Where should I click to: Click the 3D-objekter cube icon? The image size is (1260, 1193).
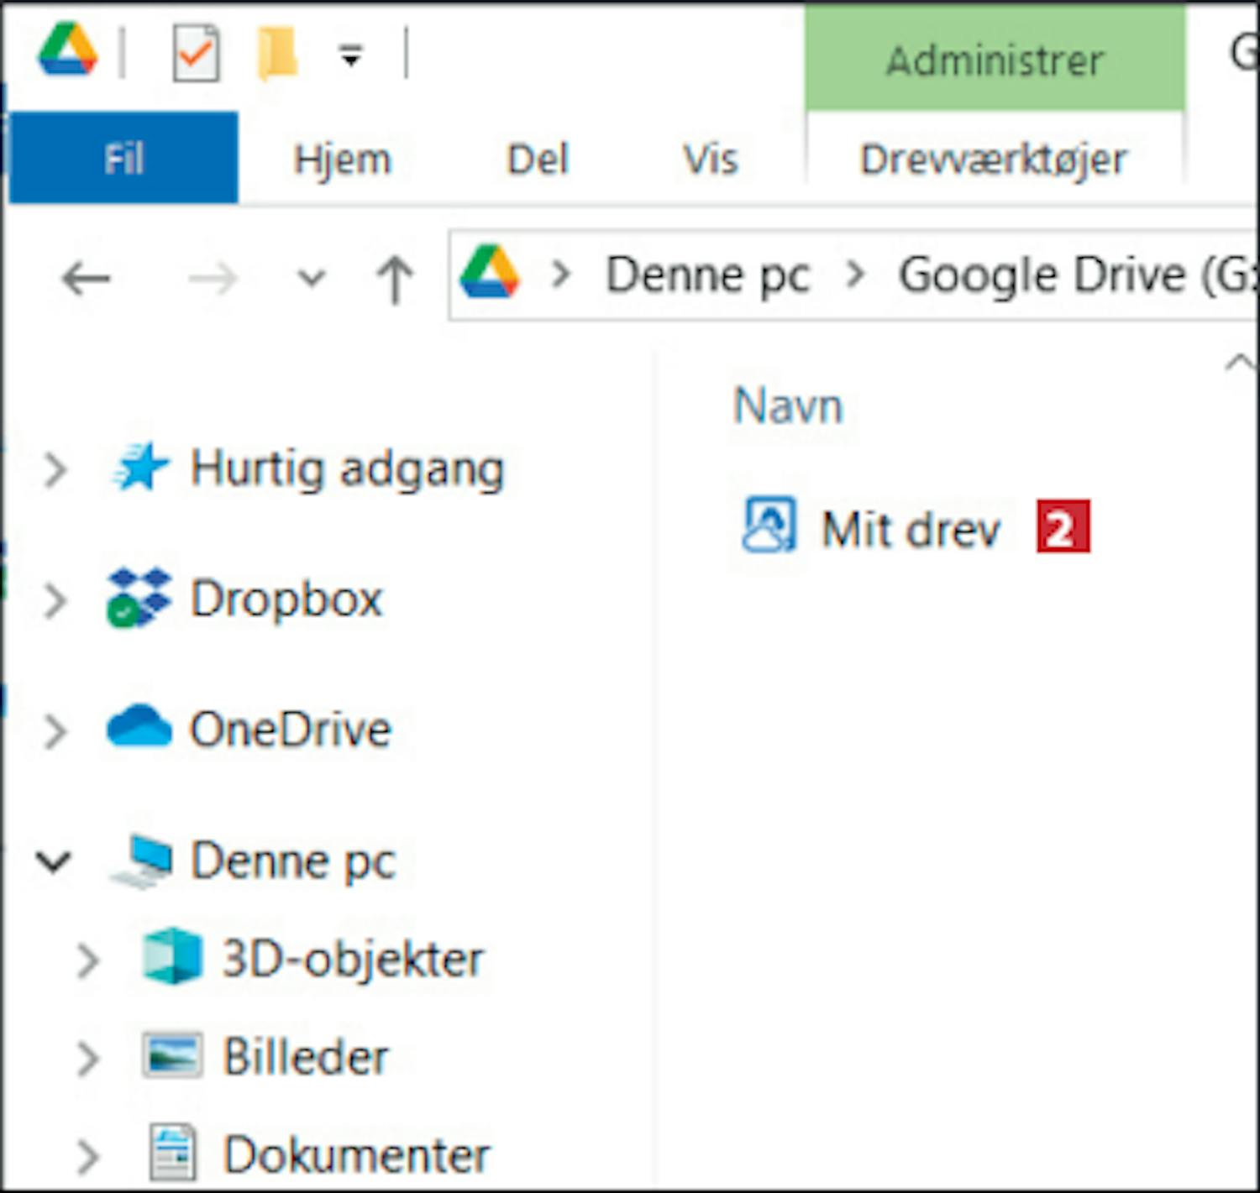coord(172,957)
